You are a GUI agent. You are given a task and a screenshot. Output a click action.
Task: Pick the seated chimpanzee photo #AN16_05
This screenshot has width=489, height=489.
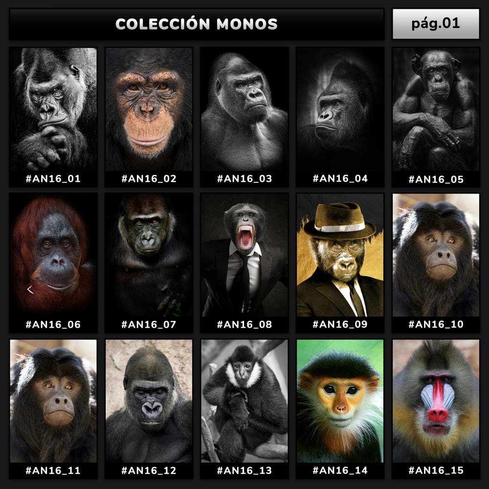[436, 109]
